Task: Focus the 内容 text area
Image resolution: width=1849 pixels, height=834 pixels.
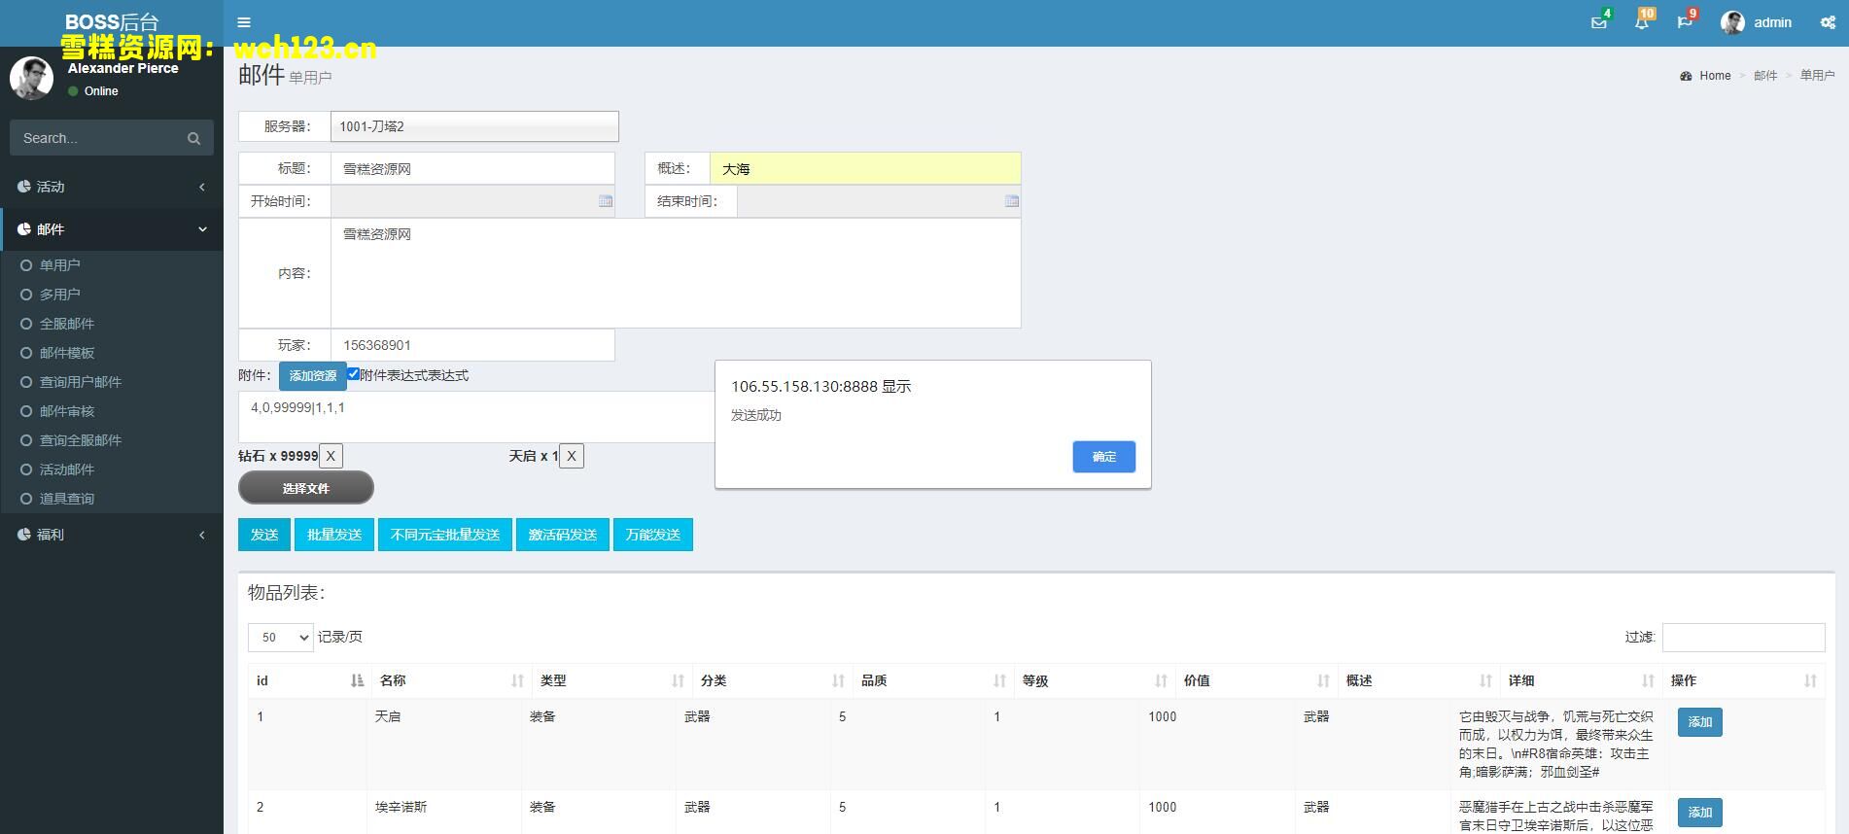Action: [x=676, y=273]
